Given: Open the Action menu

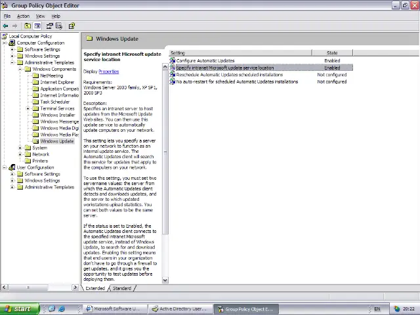Looking at the screenshot, I should (x=23, y=16).
